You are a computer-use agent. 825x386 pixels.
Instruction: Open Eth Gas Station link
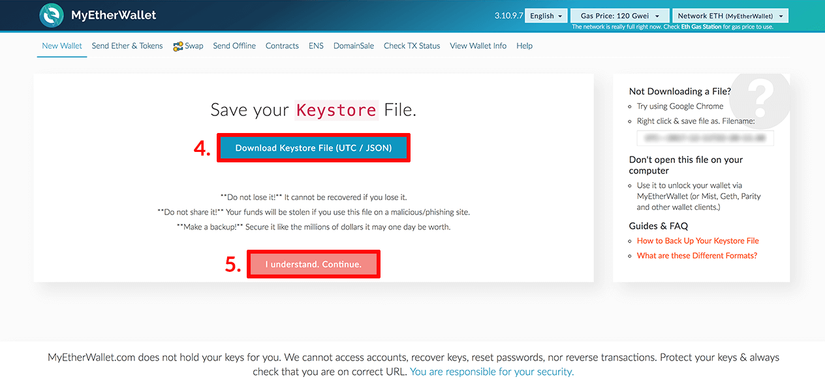701,27
